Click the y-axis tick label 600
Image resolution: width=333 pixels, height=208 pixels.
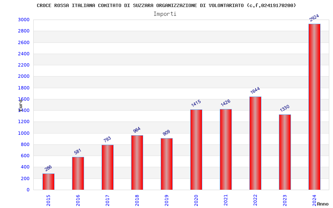[x=25, y=156]
